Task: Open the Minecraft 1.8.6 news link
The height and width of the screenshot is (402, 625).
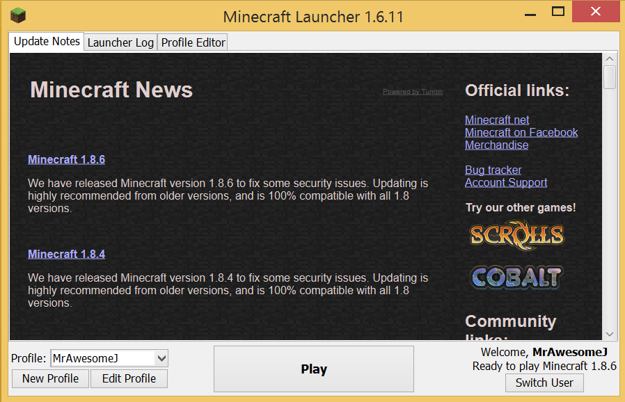Action: (x=67, y=159)
